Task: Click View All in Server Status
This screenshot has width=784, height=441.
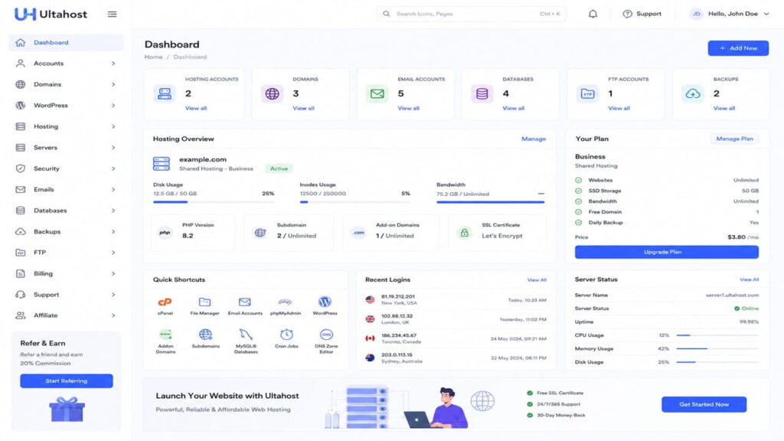Action: pyautogui.click(x=749, y=279)
